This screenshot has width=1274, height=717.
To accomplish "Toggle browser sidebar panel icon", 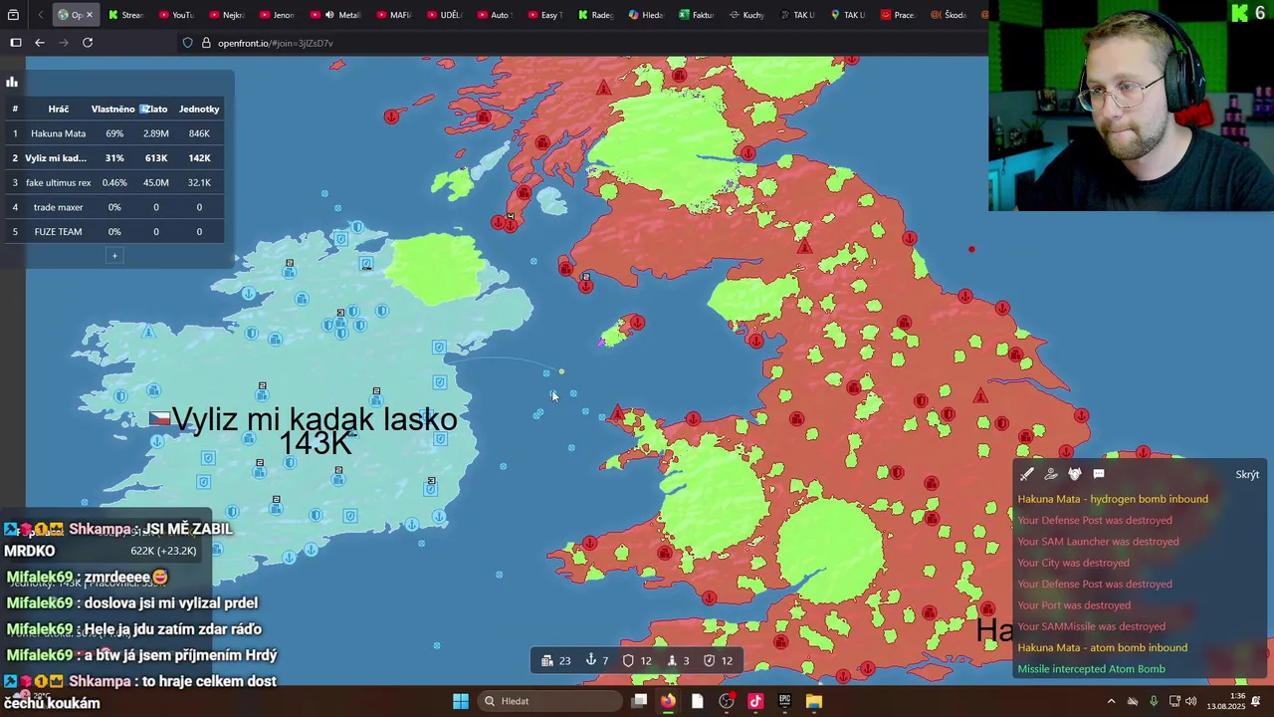I will tap(16, 43).
